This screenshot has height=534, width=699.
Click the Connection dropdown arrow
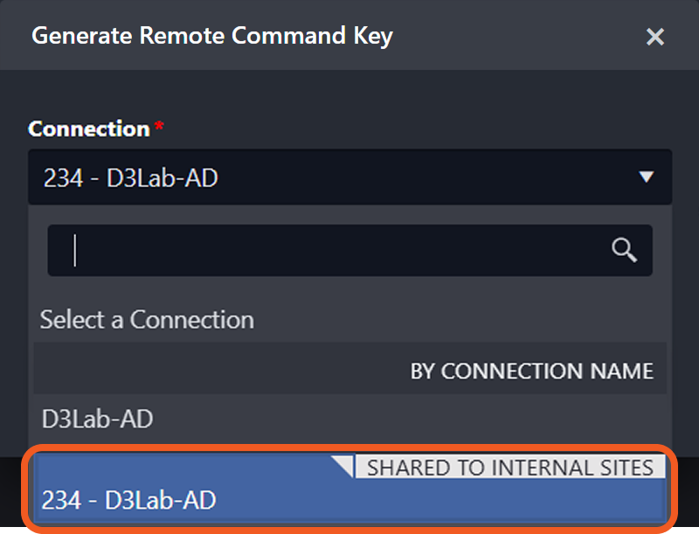(646, 177)
